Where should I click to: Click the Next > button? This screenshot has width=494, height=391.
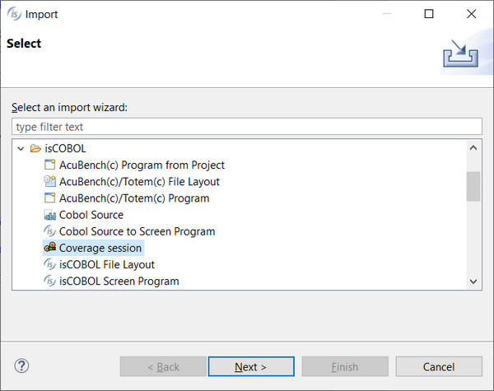251,366
